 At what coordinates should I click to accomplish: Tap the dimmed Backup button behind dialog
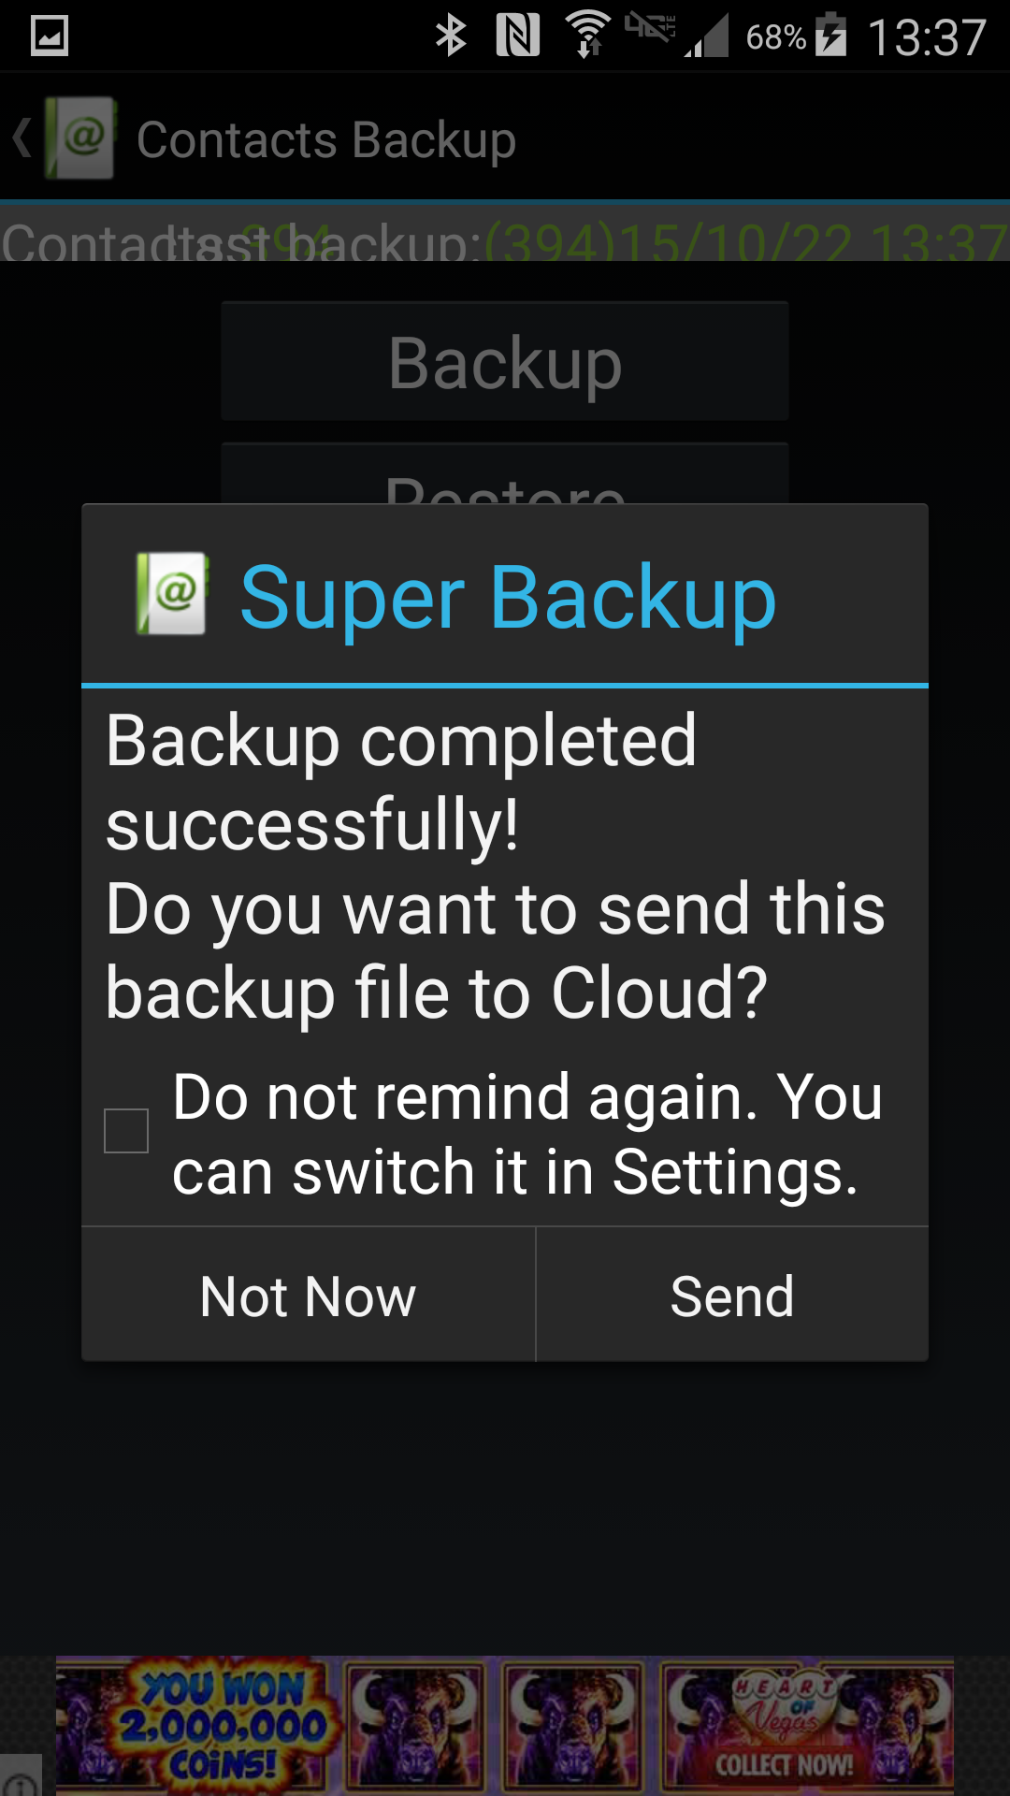click(x=505, y=362)
